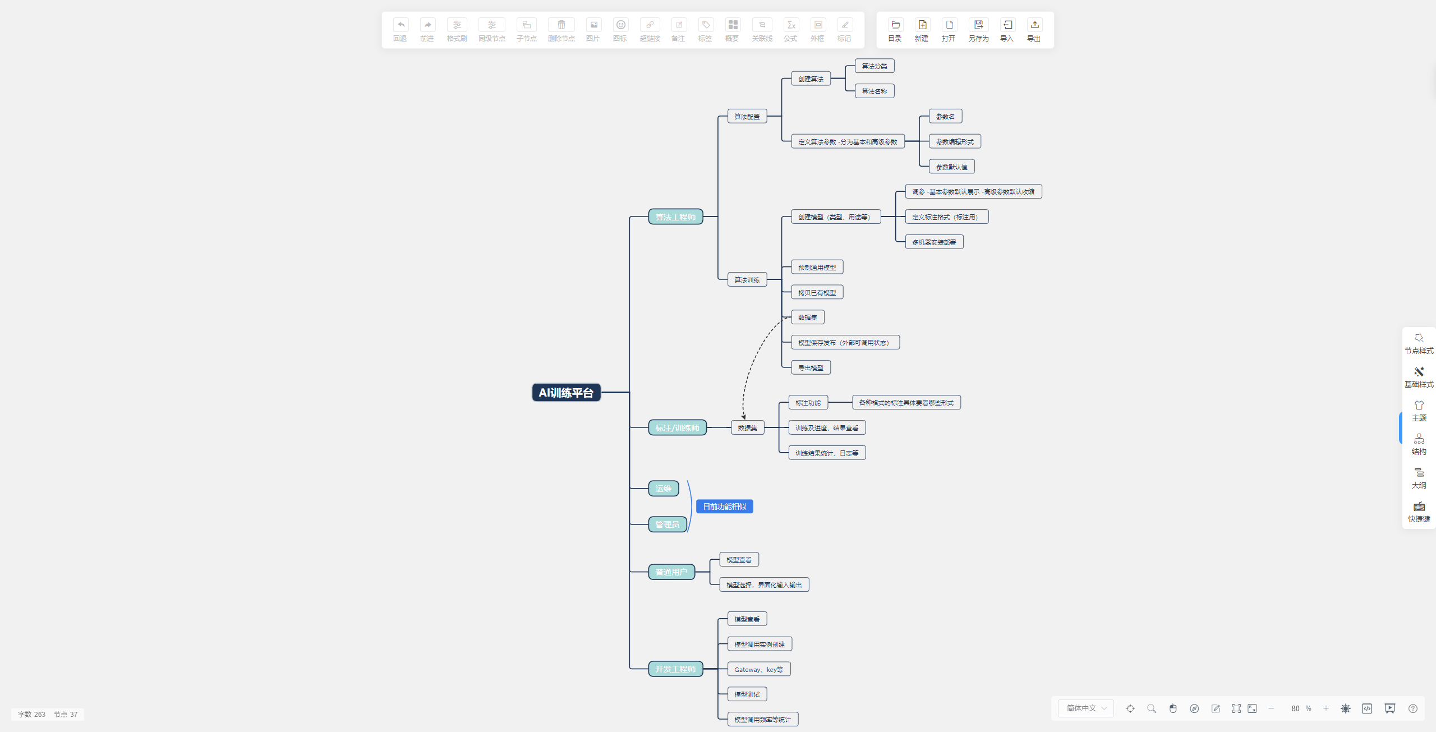Image resolution: width=1436 pixels, height=732 pixels.
Task: Click the compass navigator icon
Action: tap(1194, 708)
